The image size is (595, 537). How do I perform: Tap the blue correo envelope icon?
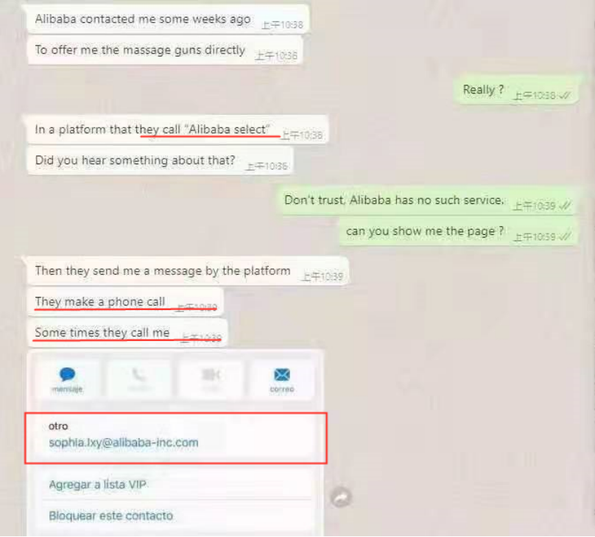pos(282,375)
